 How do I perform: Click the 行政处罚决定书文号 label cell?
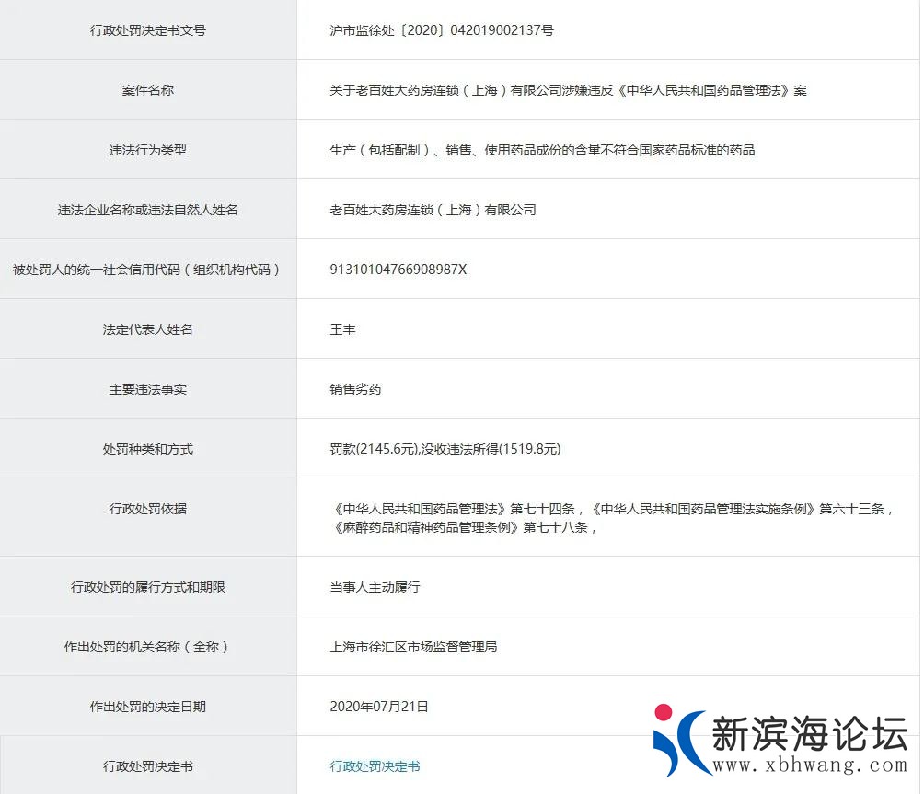click(148, 30)
